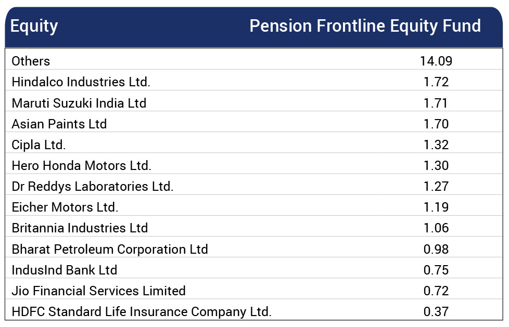
Task: Click the Equity column header
Action: pos(34,27)
